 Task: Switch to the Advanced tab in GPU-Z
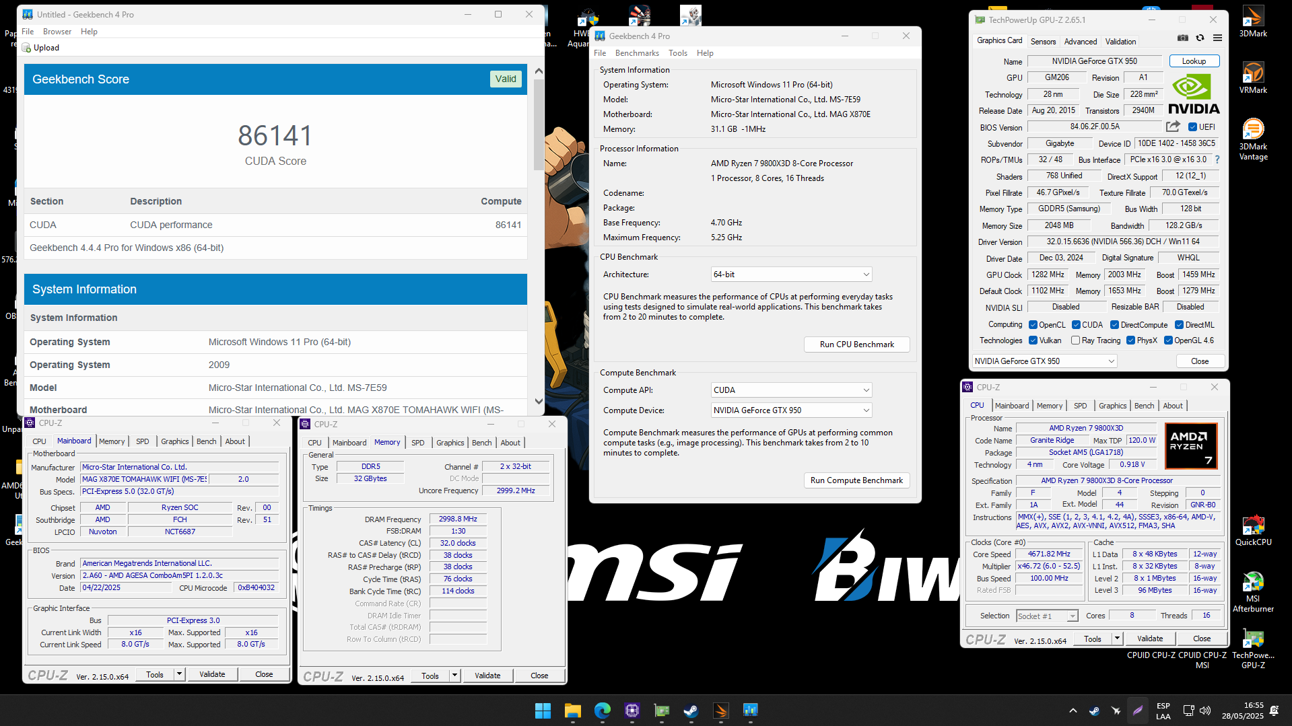1081,42
